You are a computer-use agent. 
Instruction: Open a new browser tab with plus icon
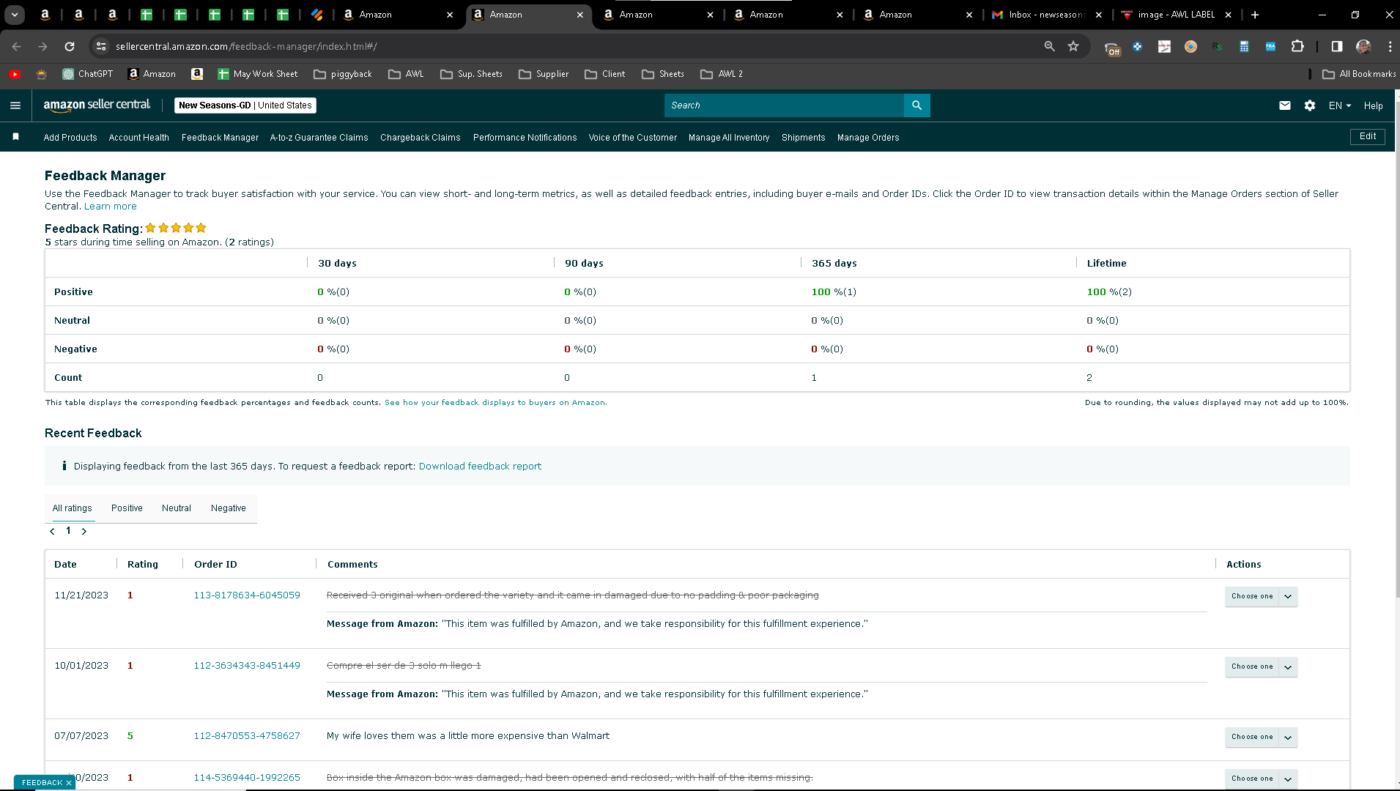click(x=1255, y=15)
